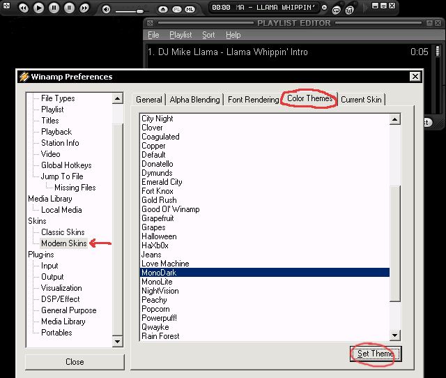Click the Playlist Editor scrollbar handle
The height and width of the screenshot is (378, 446).
pyautogui.click(x=438, y=51)
